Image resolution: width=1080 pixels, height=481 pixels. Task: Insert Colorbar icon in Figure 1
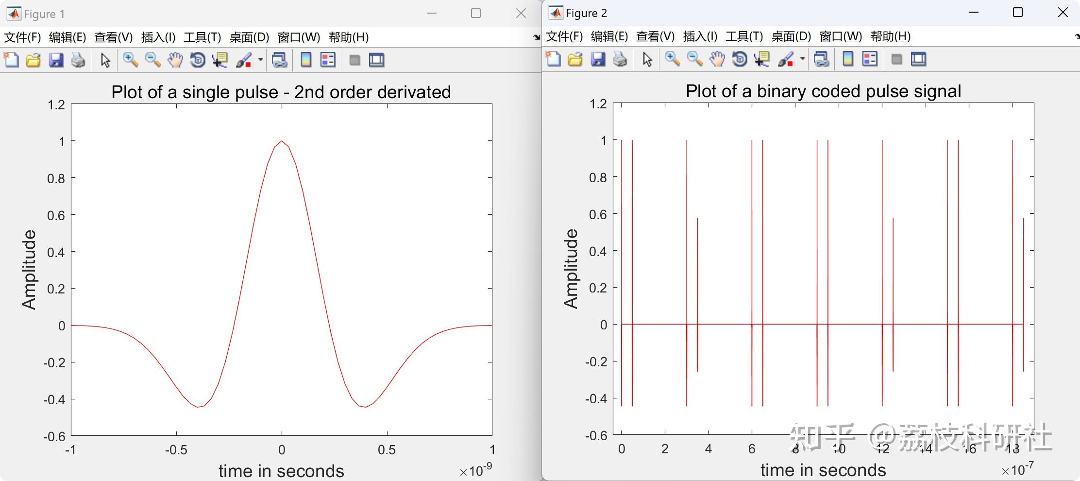pos(306,60)
